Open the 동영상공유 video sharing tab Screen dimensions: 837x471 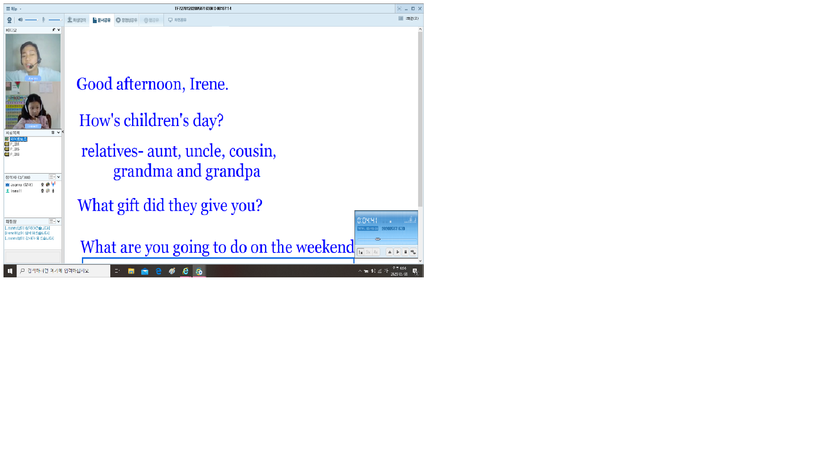[126, 20]
